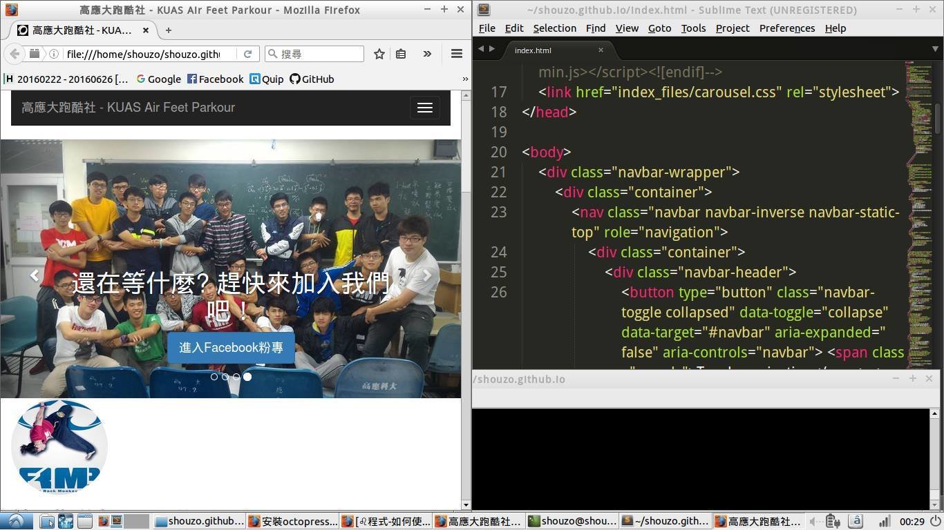Click the 高應大跑酷社 - KUAS Air Feet Parkour brand link
Image resolution: width=944 pixels, height=530 pixels.
pyautogui.click(x=128, y=108)
